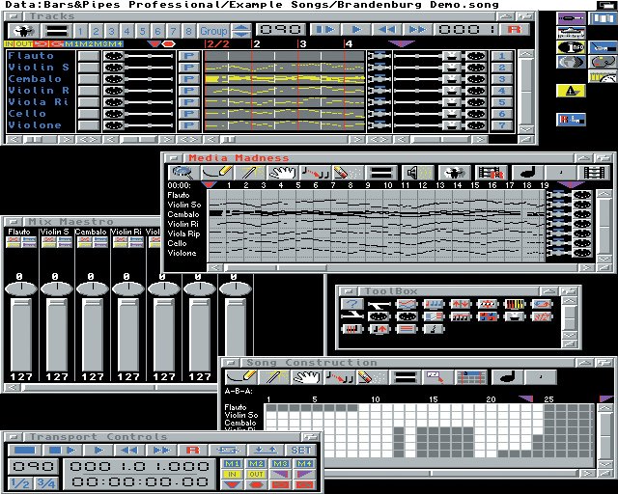Toggle the P mode button on Flauto track
618x494 pixels.
[189, 56]
